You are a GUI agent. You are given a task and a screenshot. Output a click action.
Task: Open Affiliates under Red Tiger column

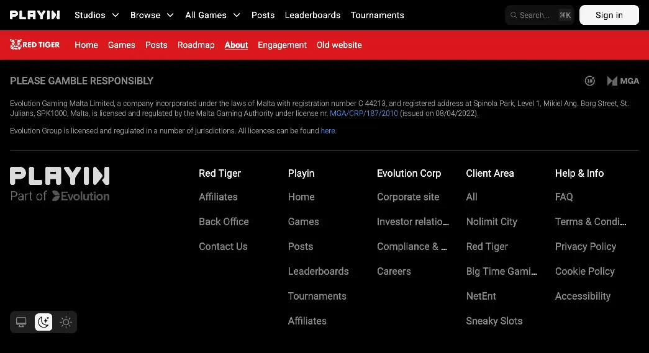pos(218,197)
